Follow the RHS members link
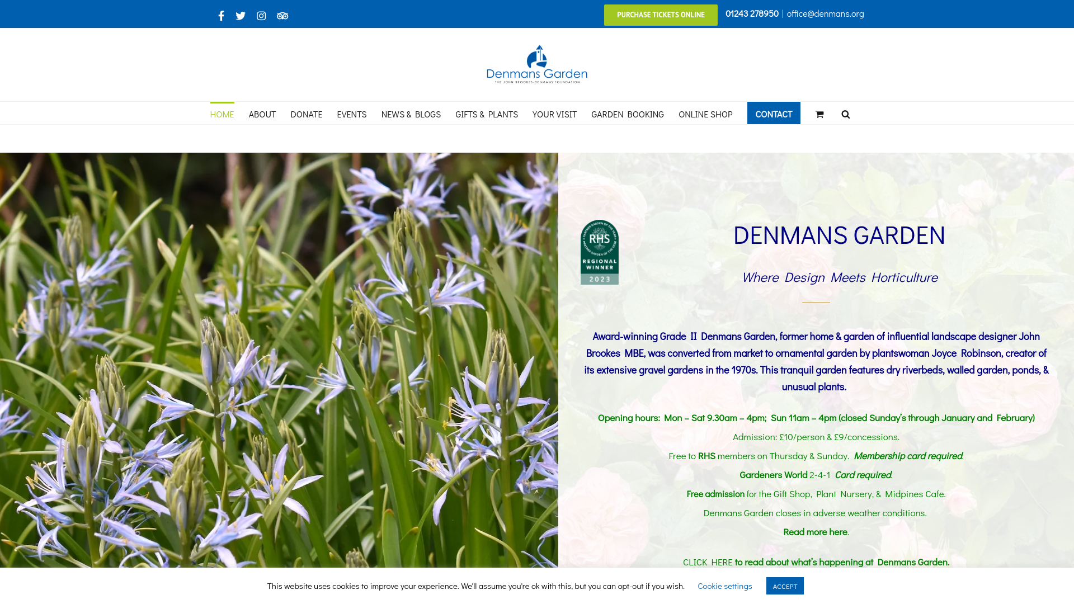The image size is (1074, 604). point(706,456)
